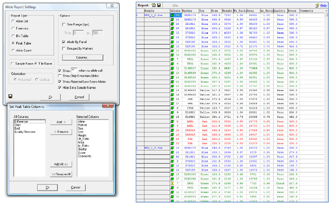Click the no-allele-call symbol input field
The image size is (332, 205).
tap(74, 70)
